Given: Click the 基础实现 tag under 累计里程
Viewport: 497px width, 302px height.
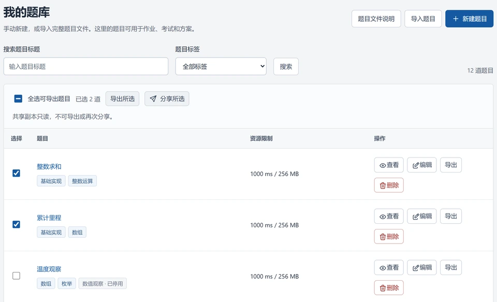Looking at the screenshot, I should tap(51, 232).
